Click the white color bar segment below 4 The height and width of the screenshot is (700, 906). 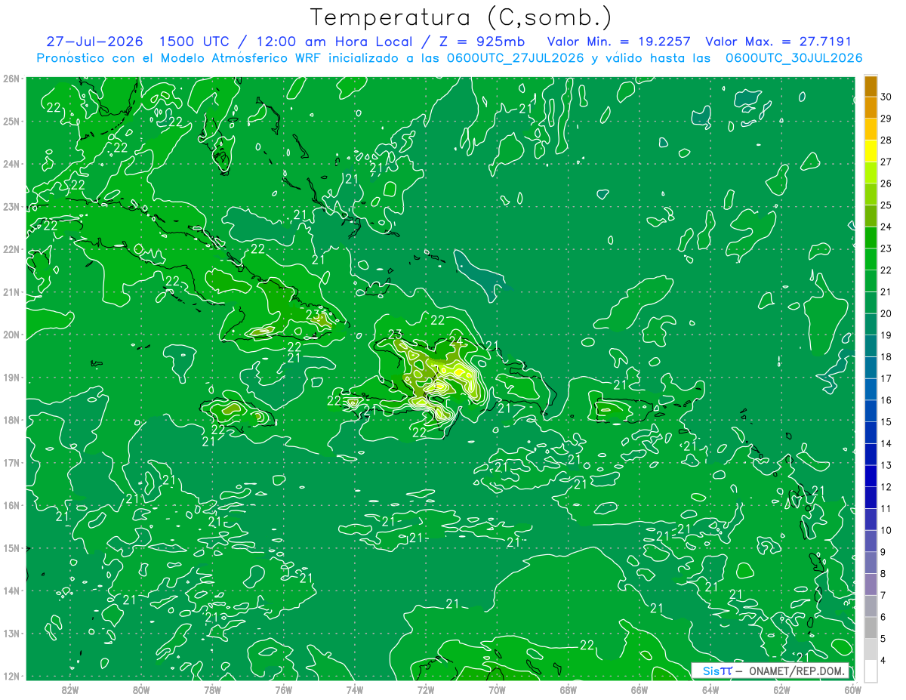pyautogui.click(x=871, y=671)
